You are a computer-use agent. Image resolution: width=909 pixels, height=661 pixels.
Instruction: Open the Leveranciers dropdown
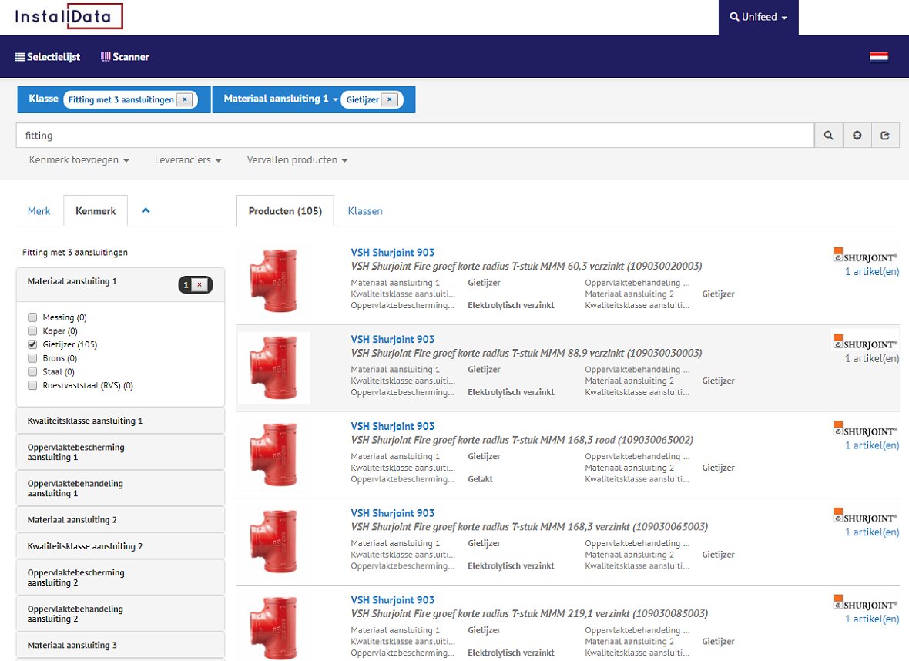(x=187, y=160)
